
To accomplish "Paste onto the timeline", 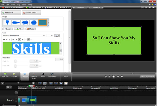I will (x=66, y=83).
